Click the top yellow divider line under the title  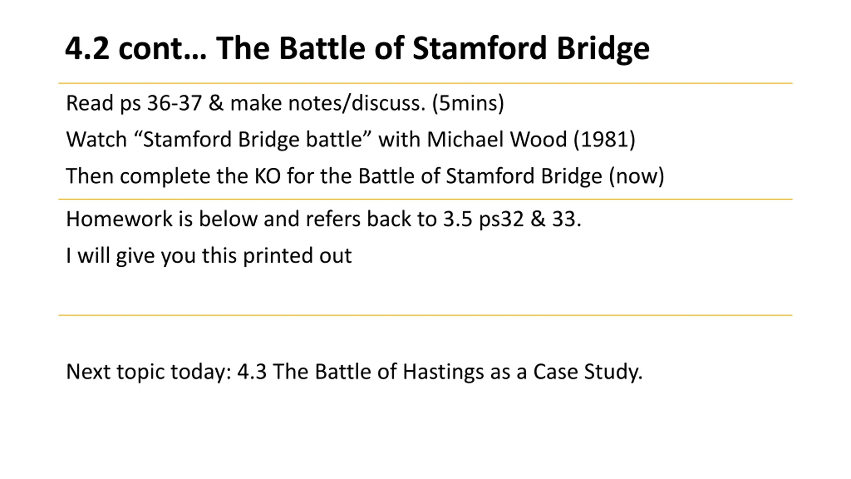point(425,83)
